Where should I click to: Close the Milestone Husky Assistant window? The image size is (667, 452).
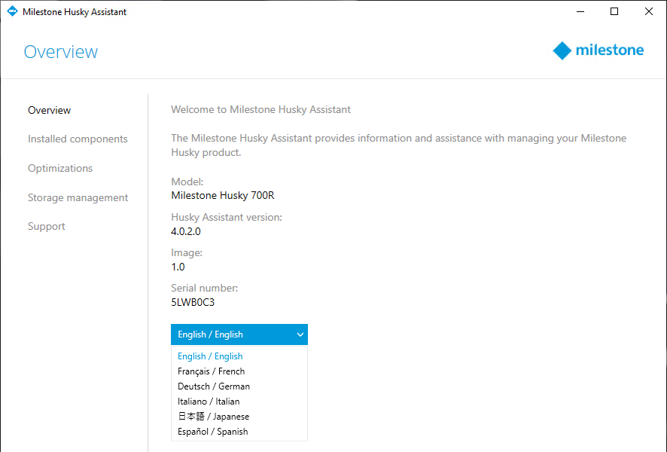tap(648, 11)
